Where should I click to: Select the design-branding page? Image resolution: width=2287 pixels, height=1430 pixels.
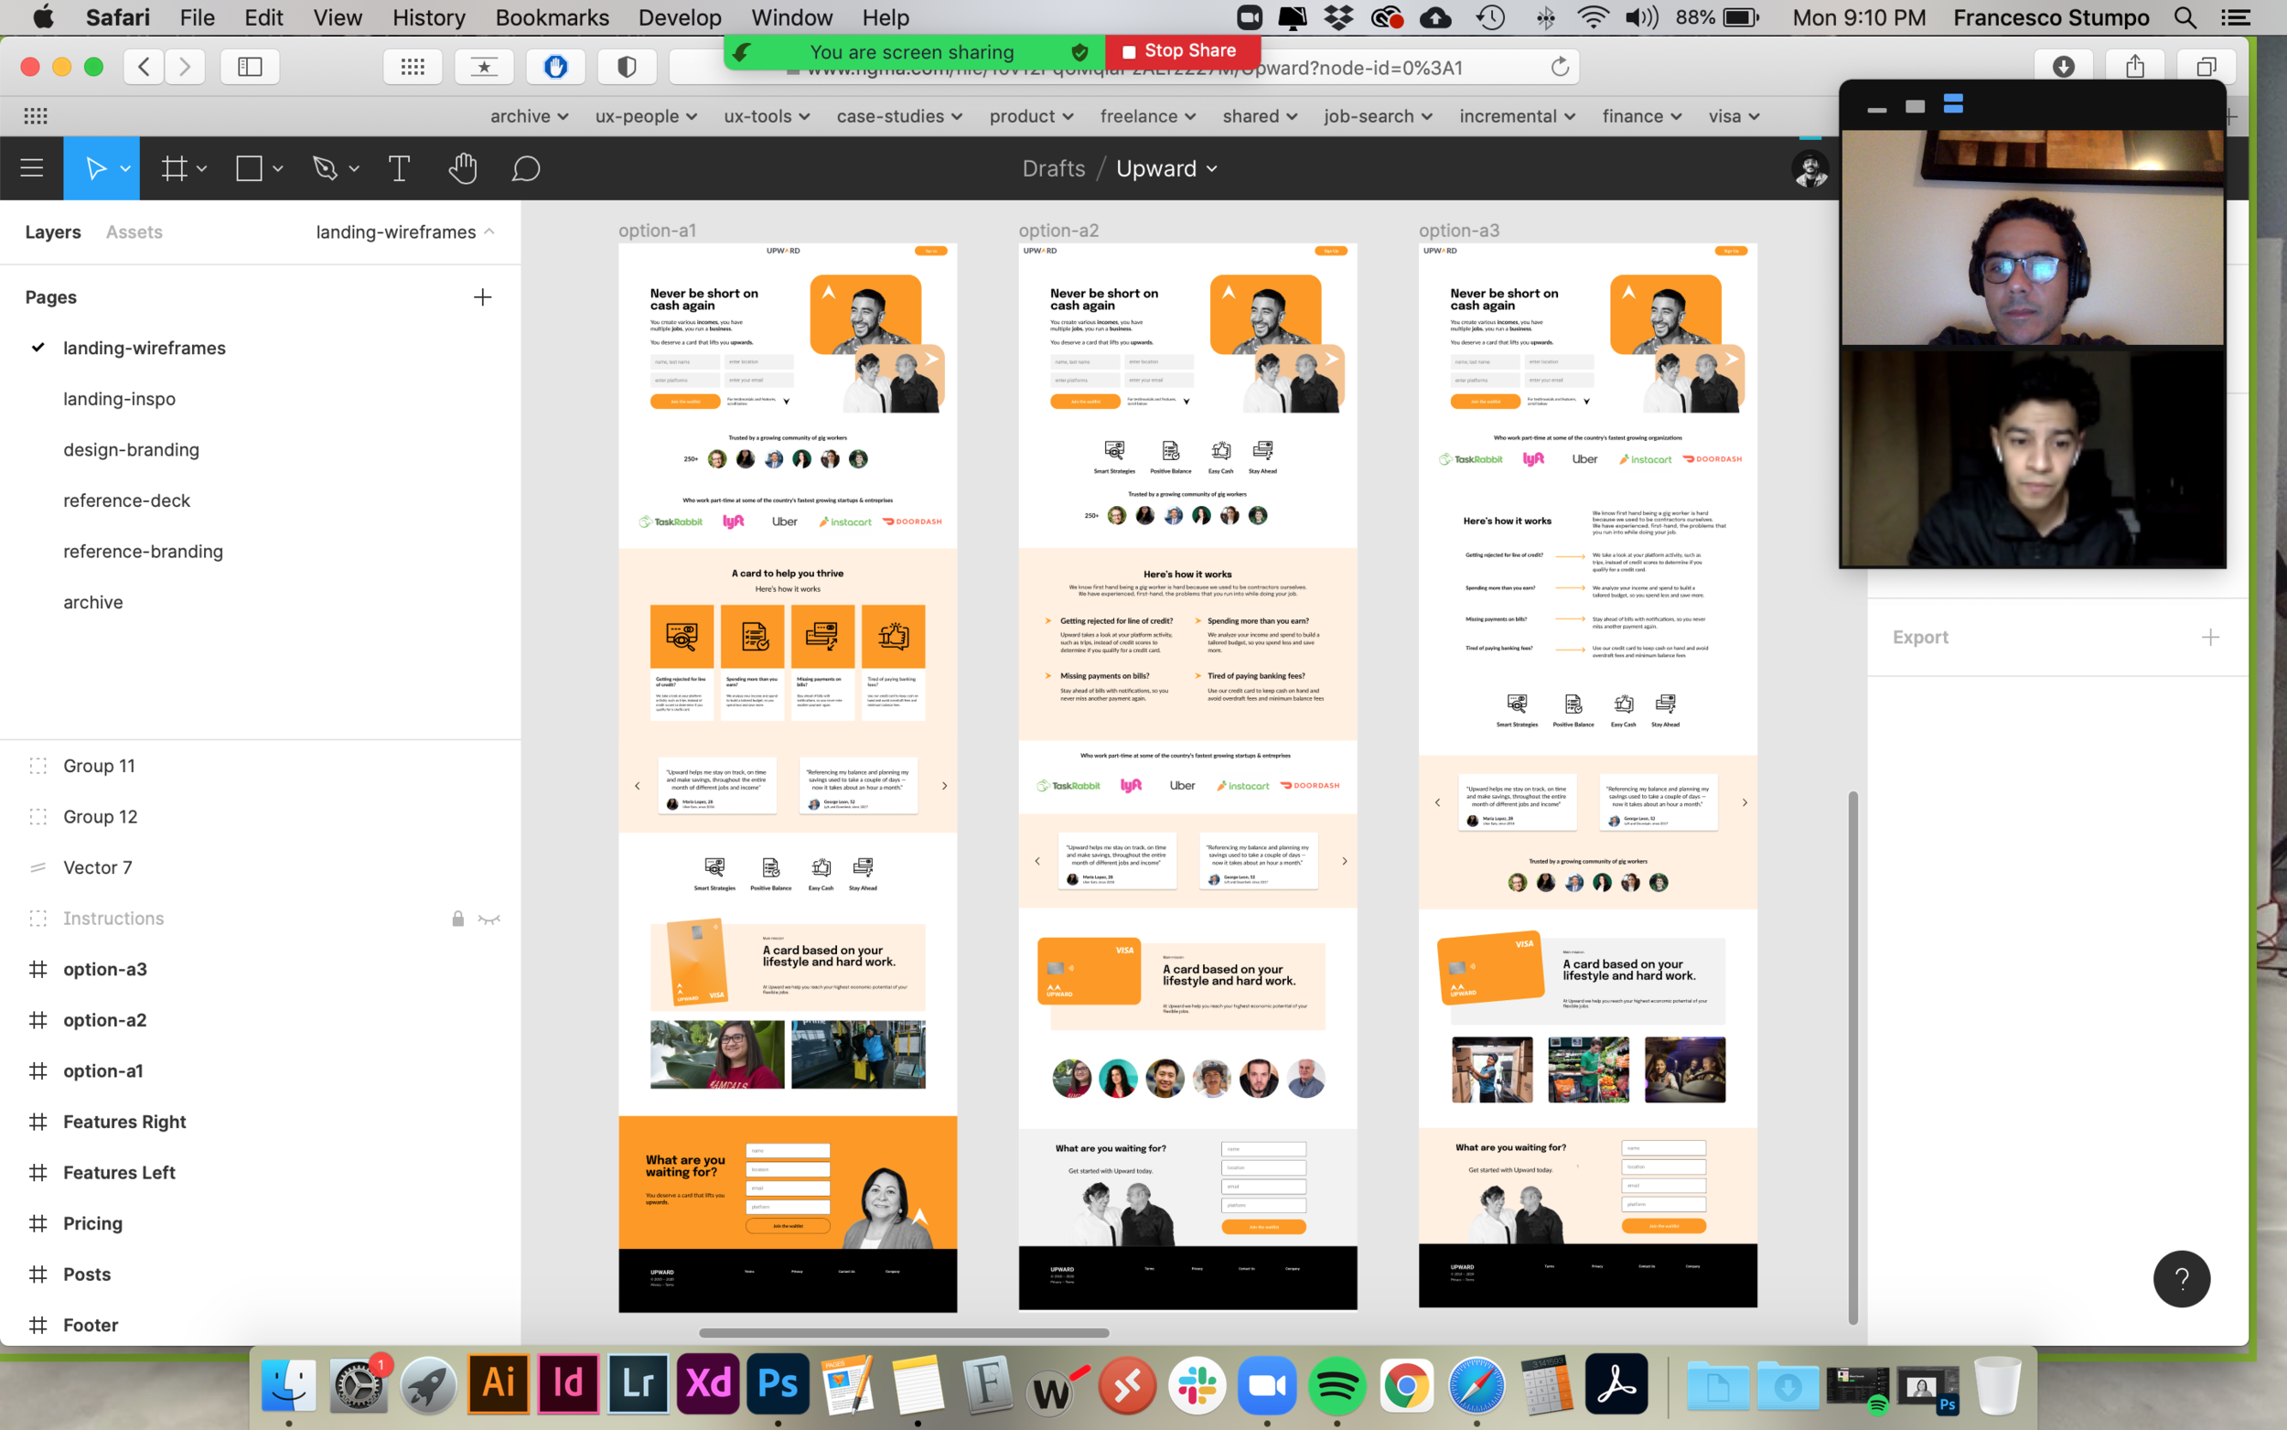pyautogui.click(x=132, y=449)
